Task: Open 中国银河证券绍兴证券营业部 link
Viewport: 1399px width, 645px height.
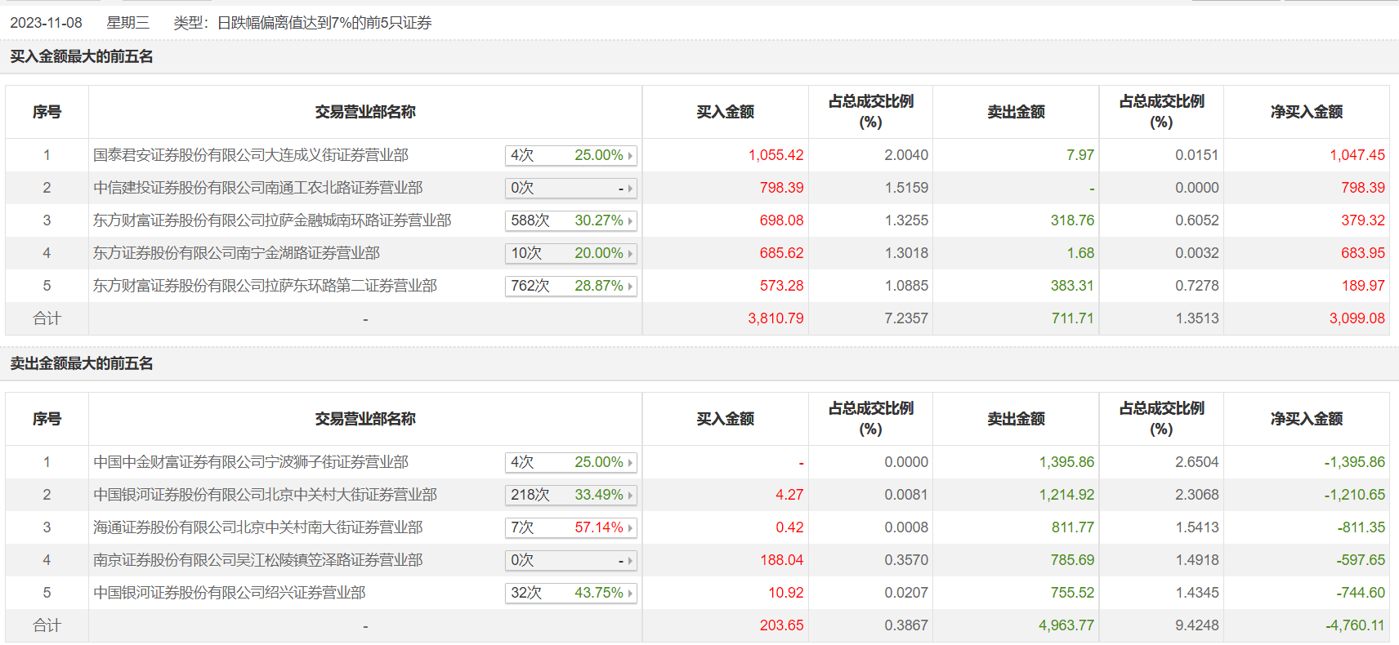Action: click(230, 593)
